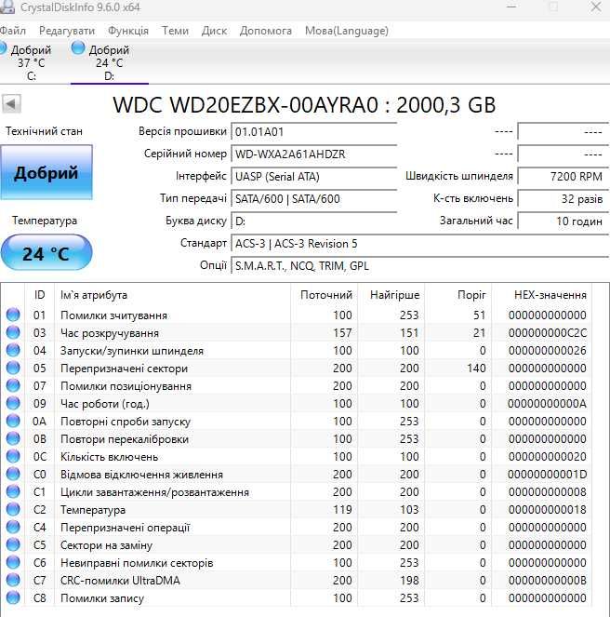
Task: Click current value 119 in Температура row
Action: [x=342, y=510]
